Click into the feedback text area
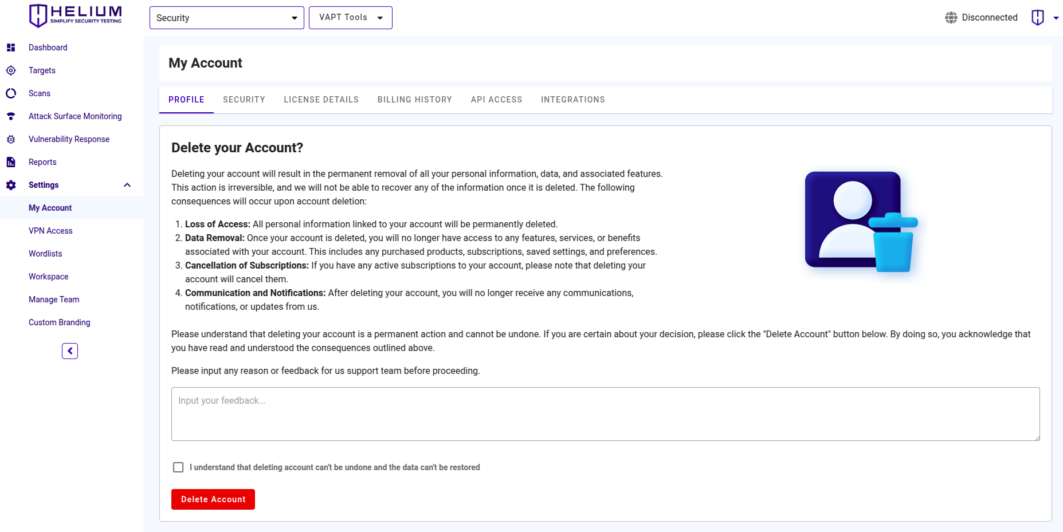 [x=605, y=414]
